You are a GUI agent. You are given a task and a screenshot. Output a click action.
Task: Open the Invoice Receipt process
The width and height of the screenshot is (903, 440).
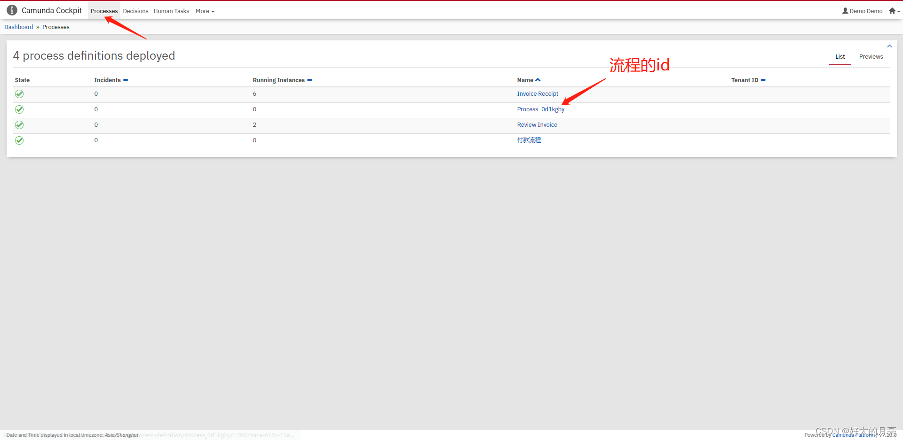click(x=538, y=94)
